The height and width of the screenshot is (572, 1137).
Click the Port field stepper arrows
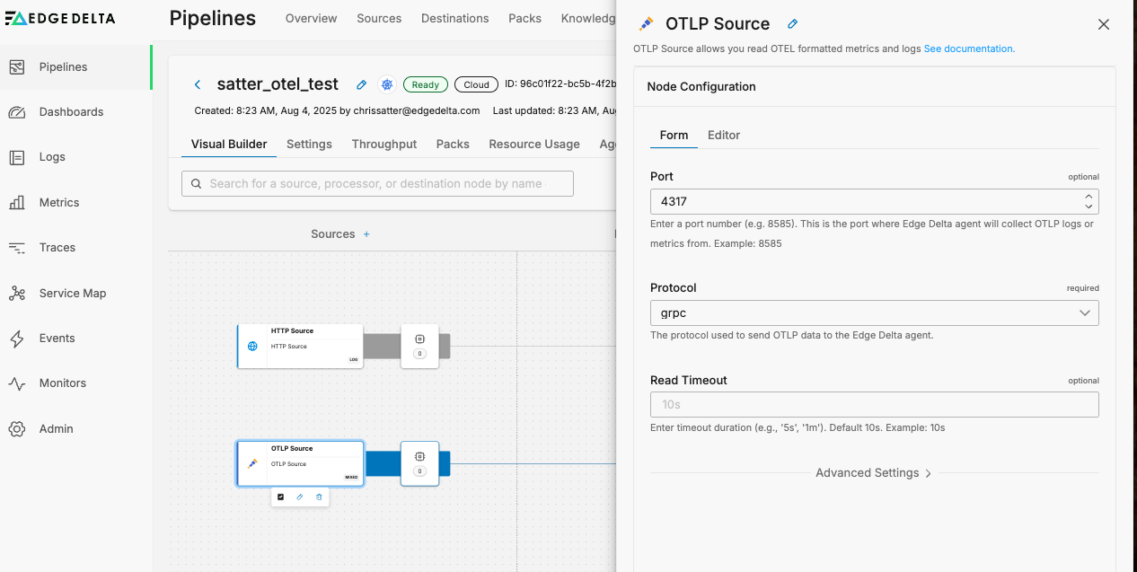1089,201
